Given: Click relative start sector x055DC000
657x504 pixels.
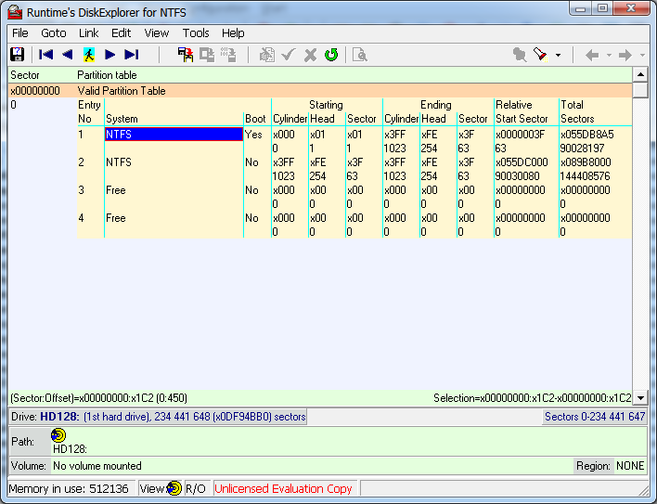Looking at the screenshot, I should click(522, 162).
